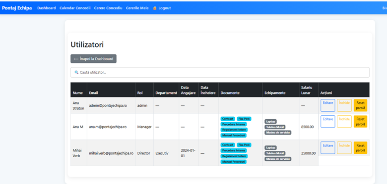Click Fisa Post badge for Mihai Verb
This screenshot has height=184, width=387.
244,145
